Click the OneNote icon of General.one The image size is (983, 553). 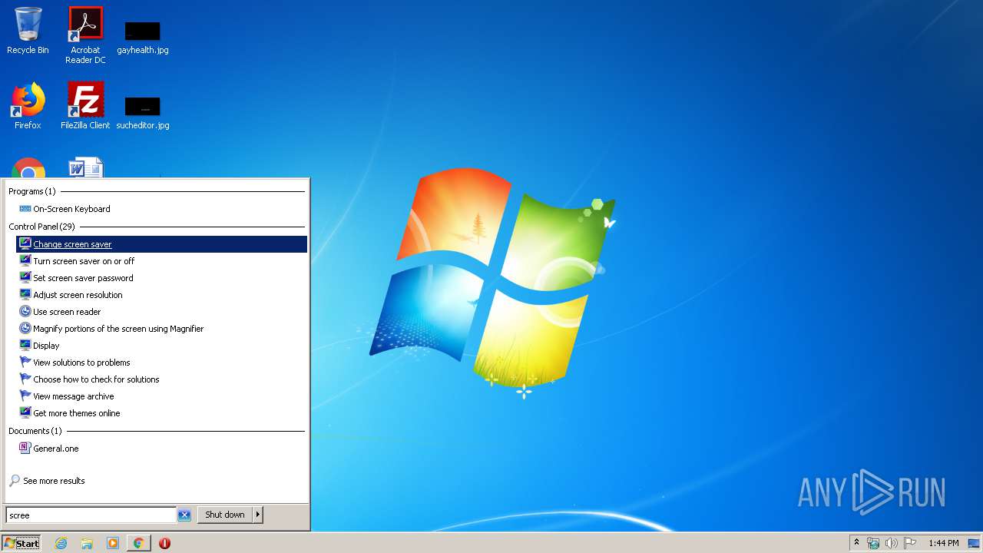click(25, 449)
